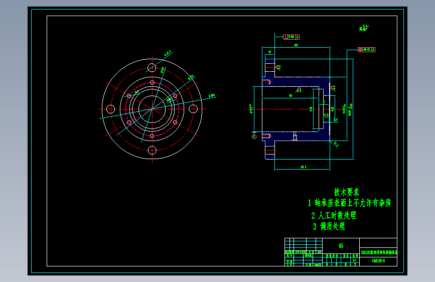Click the 其余 surface roughness symbol
The height and width of the screenshot is (282, 435).
click(364, 28)
